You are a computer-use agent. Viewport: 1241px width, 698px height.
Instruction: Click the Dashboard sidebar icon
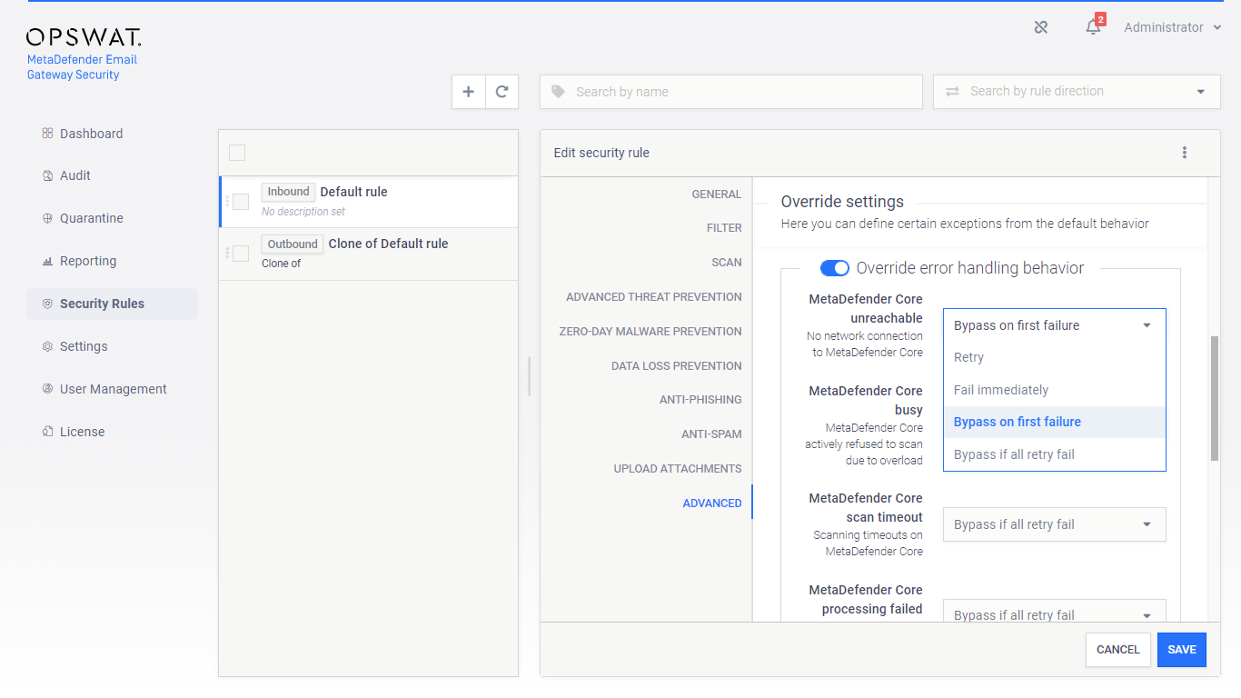point(47,134)
